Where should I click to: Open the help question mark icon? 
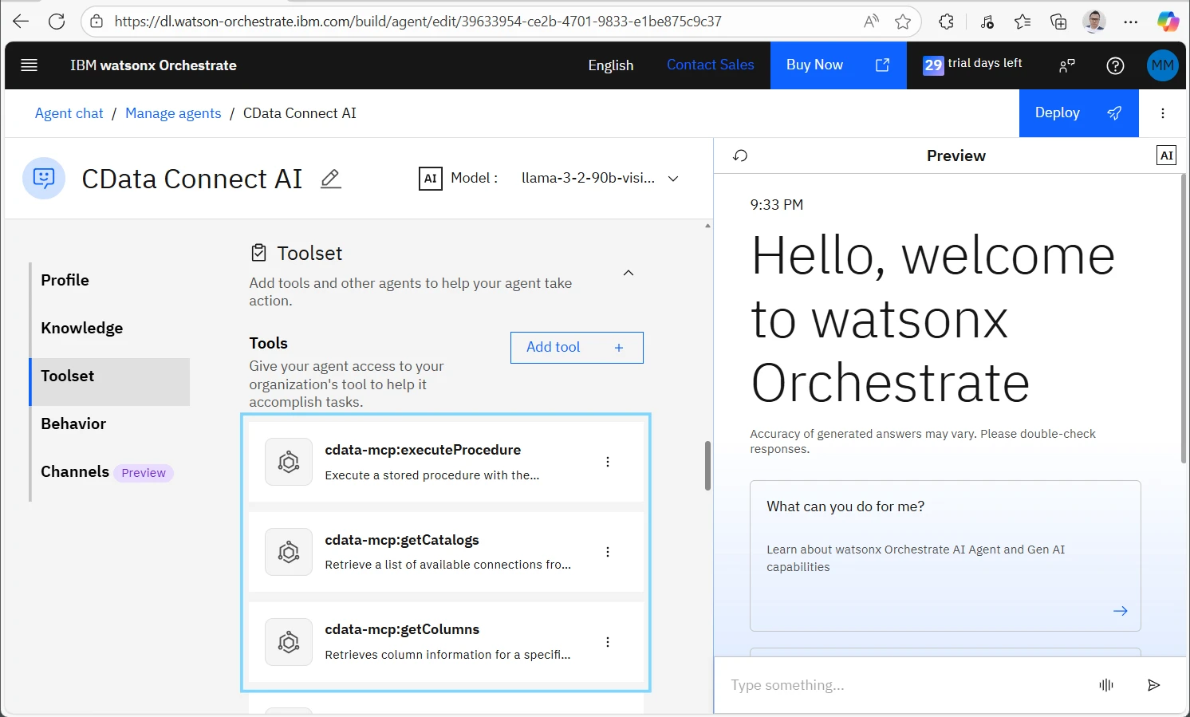[1115, 65]
